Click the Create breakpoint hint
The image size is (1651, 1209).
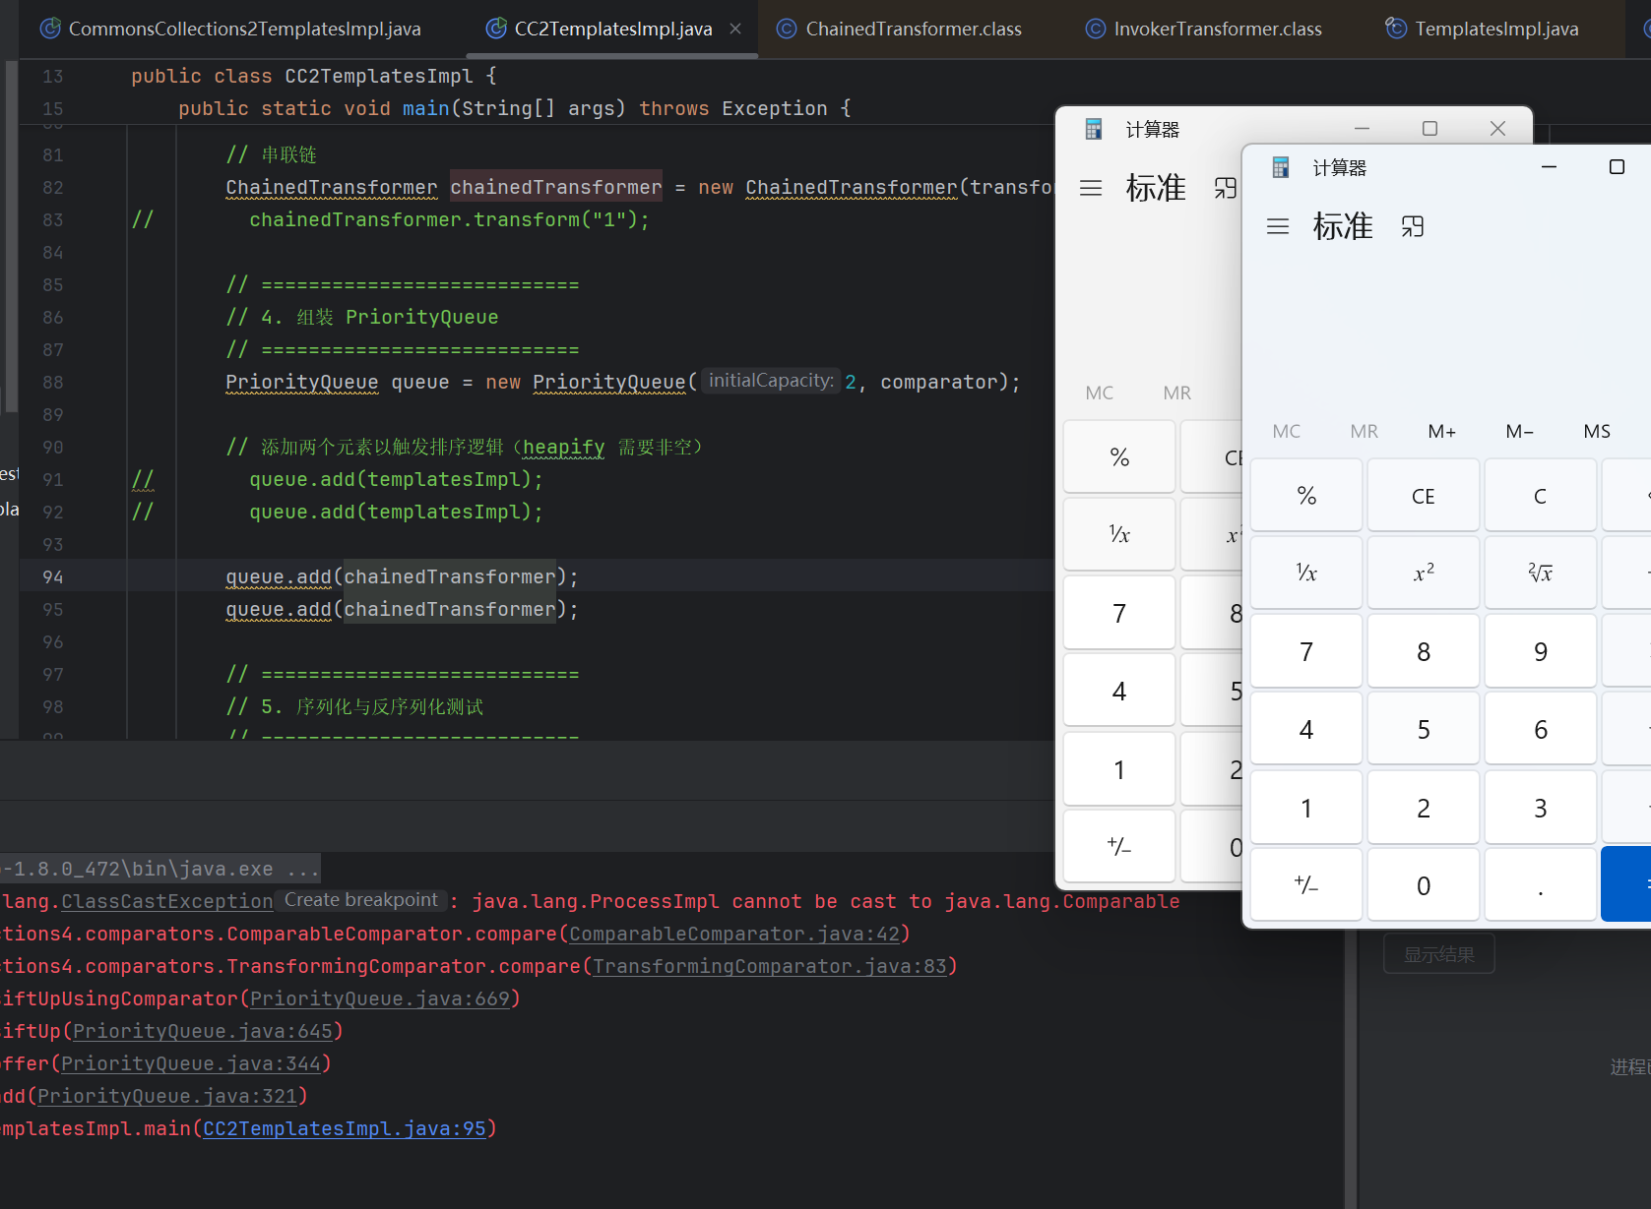361,900
